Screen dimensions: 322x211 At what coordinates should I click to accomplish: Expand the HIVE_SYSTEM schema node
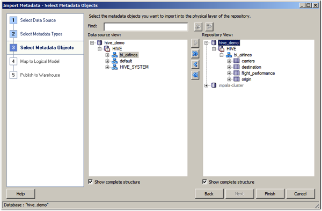pyautogui.click(x=107, y=67)
